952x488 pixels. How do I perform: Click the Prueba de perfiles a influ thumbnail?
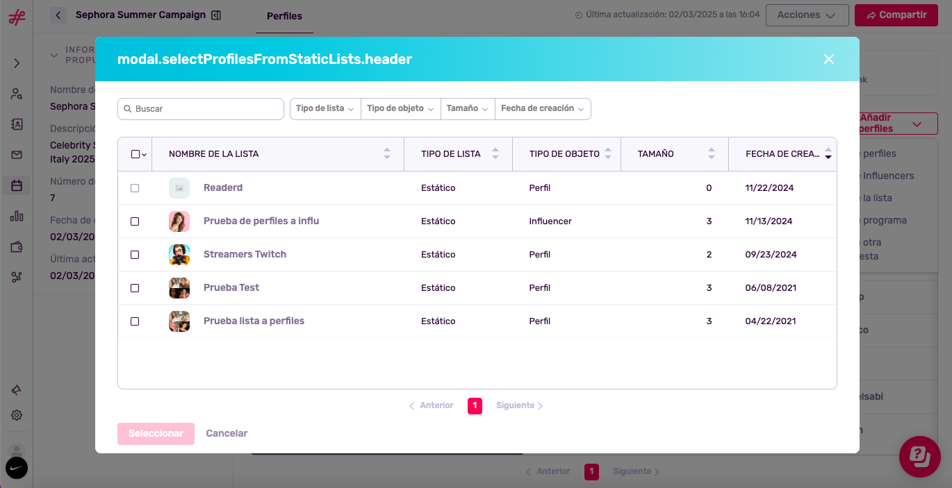[x=179, y=221]
